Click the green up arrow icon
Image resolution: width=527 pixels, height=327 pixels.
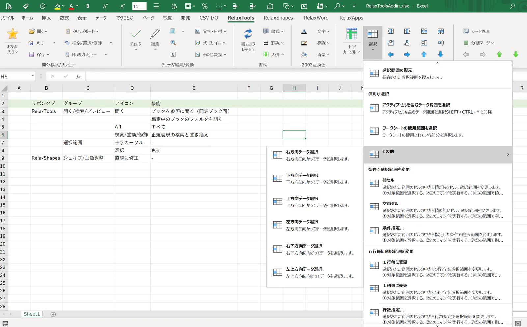[499, 55]
